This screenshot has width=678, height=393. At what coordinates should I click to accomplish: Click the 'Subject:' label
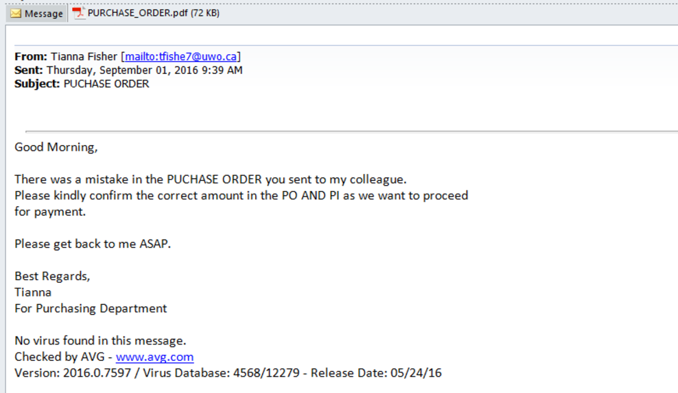click(37, 84)
